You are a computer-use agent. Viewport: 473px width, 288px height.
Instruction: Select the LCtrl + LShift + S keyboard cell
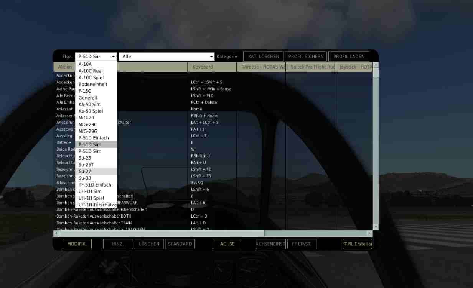click(x=212, y=82)
